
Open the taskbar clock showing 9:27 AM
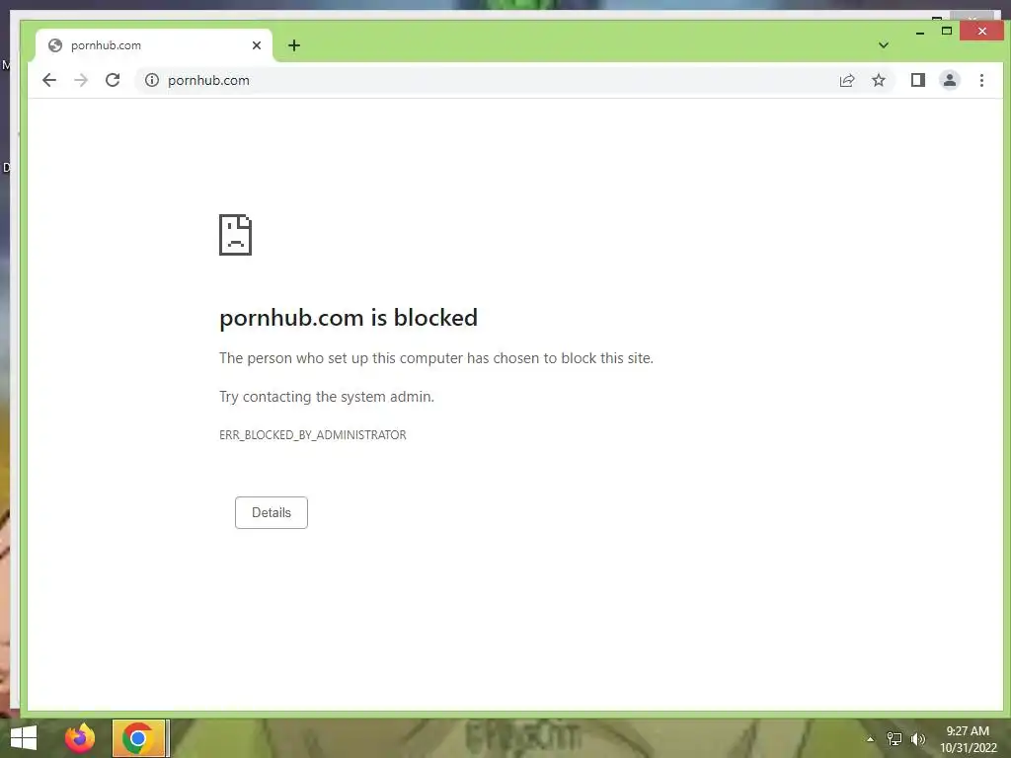point(968,739)
